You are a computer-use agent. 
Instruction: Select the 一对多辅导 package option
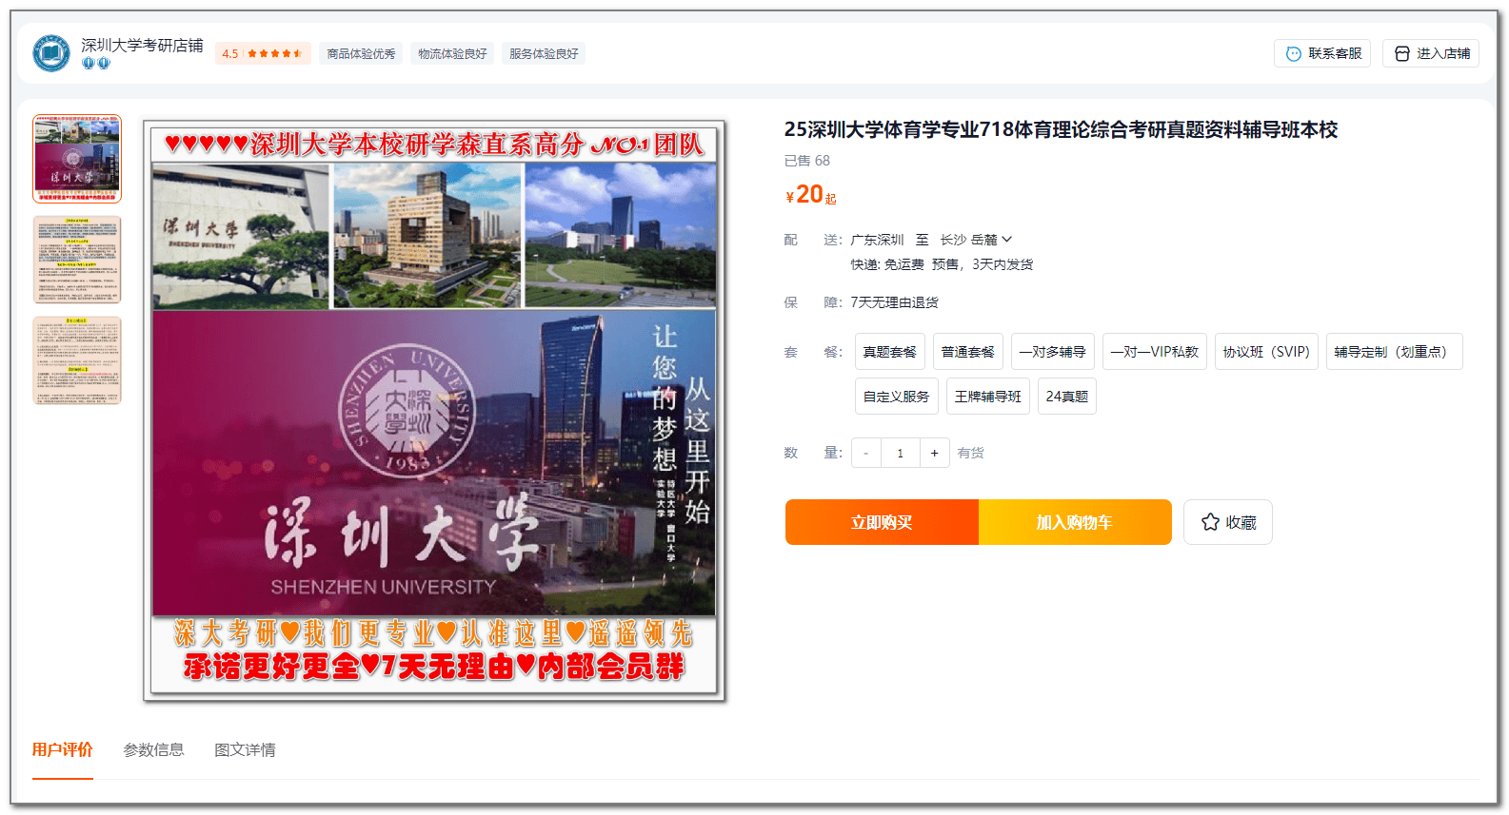1053,352
